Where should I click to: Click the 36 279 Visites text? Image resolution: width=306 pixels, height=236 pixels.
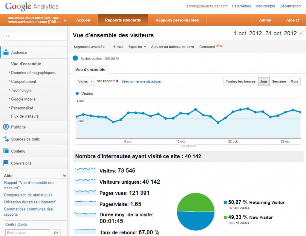[x=239, y=223]
